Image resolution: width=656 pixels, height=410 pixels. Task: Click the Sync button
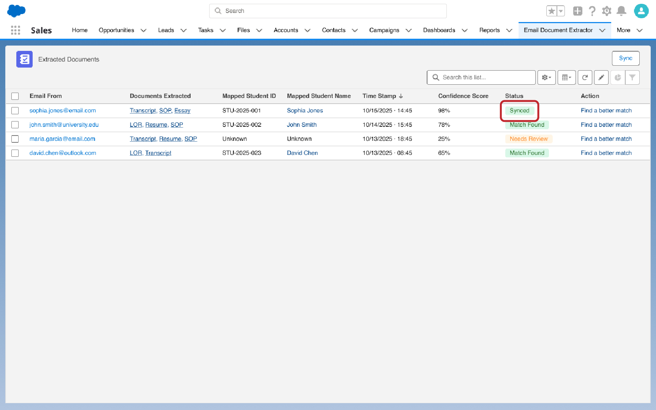click(x=626, y=58)
